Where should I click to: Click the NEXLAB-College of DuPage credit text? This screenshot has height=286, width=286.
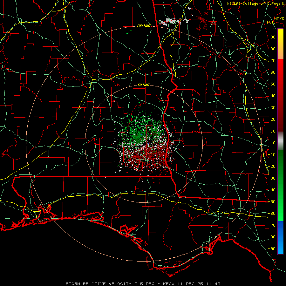point(254,3)
